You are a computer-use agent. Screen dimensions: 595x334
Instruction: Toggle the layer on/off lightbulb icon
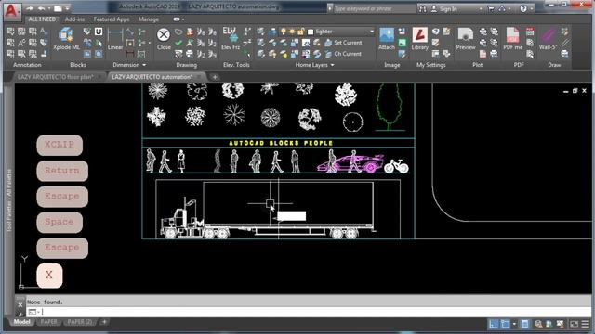coord(283,32)
